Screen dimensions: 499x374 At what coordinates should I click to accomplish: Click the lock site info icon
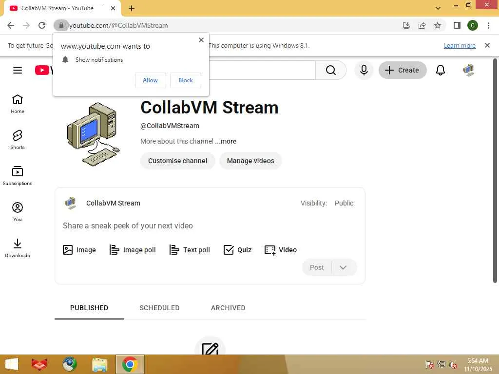61,25
